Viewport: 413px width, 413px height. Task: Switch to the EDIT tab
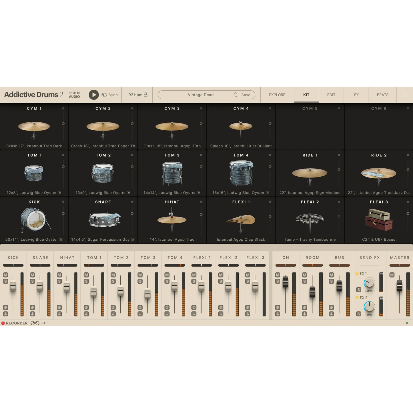coord(331,95)
